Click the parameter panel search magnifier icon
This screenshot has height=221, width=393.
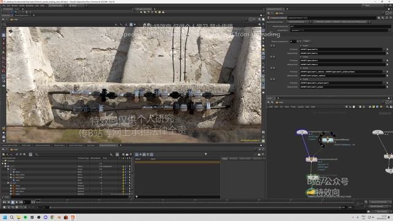[383, 18]
